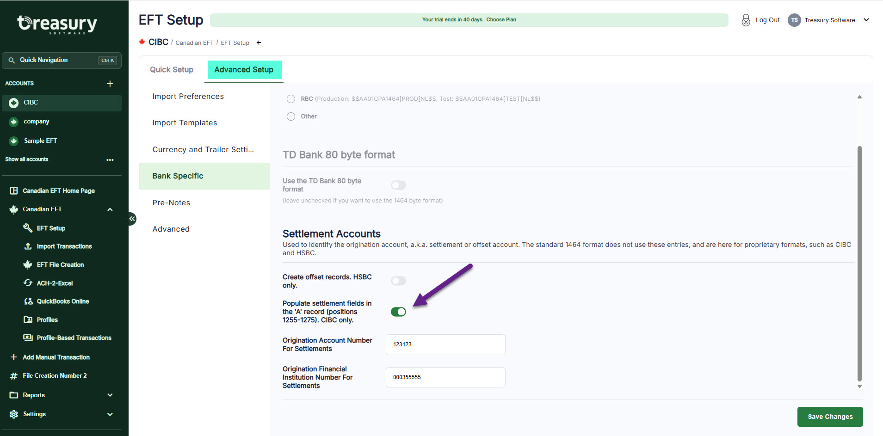Image resolution: width=883 pixels, height=436 pixels.
Task: Open the Pre-Notes section
Action: [204, 203]
